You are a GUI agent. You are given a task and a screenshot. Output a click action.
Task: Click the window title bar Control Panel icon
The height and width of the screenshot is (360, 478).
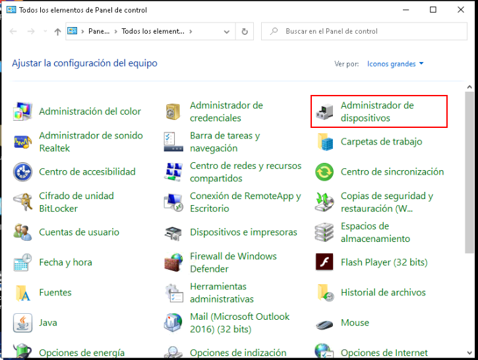[x=11, y=10]
